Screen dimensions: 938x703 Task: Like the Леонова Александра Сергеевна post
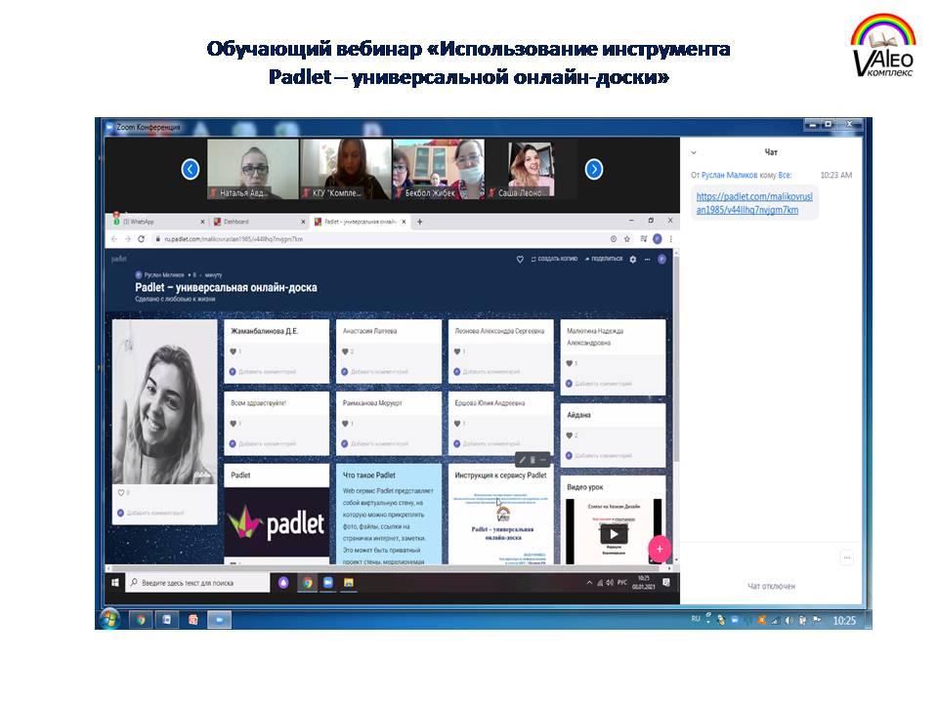[x=457, y=351]
